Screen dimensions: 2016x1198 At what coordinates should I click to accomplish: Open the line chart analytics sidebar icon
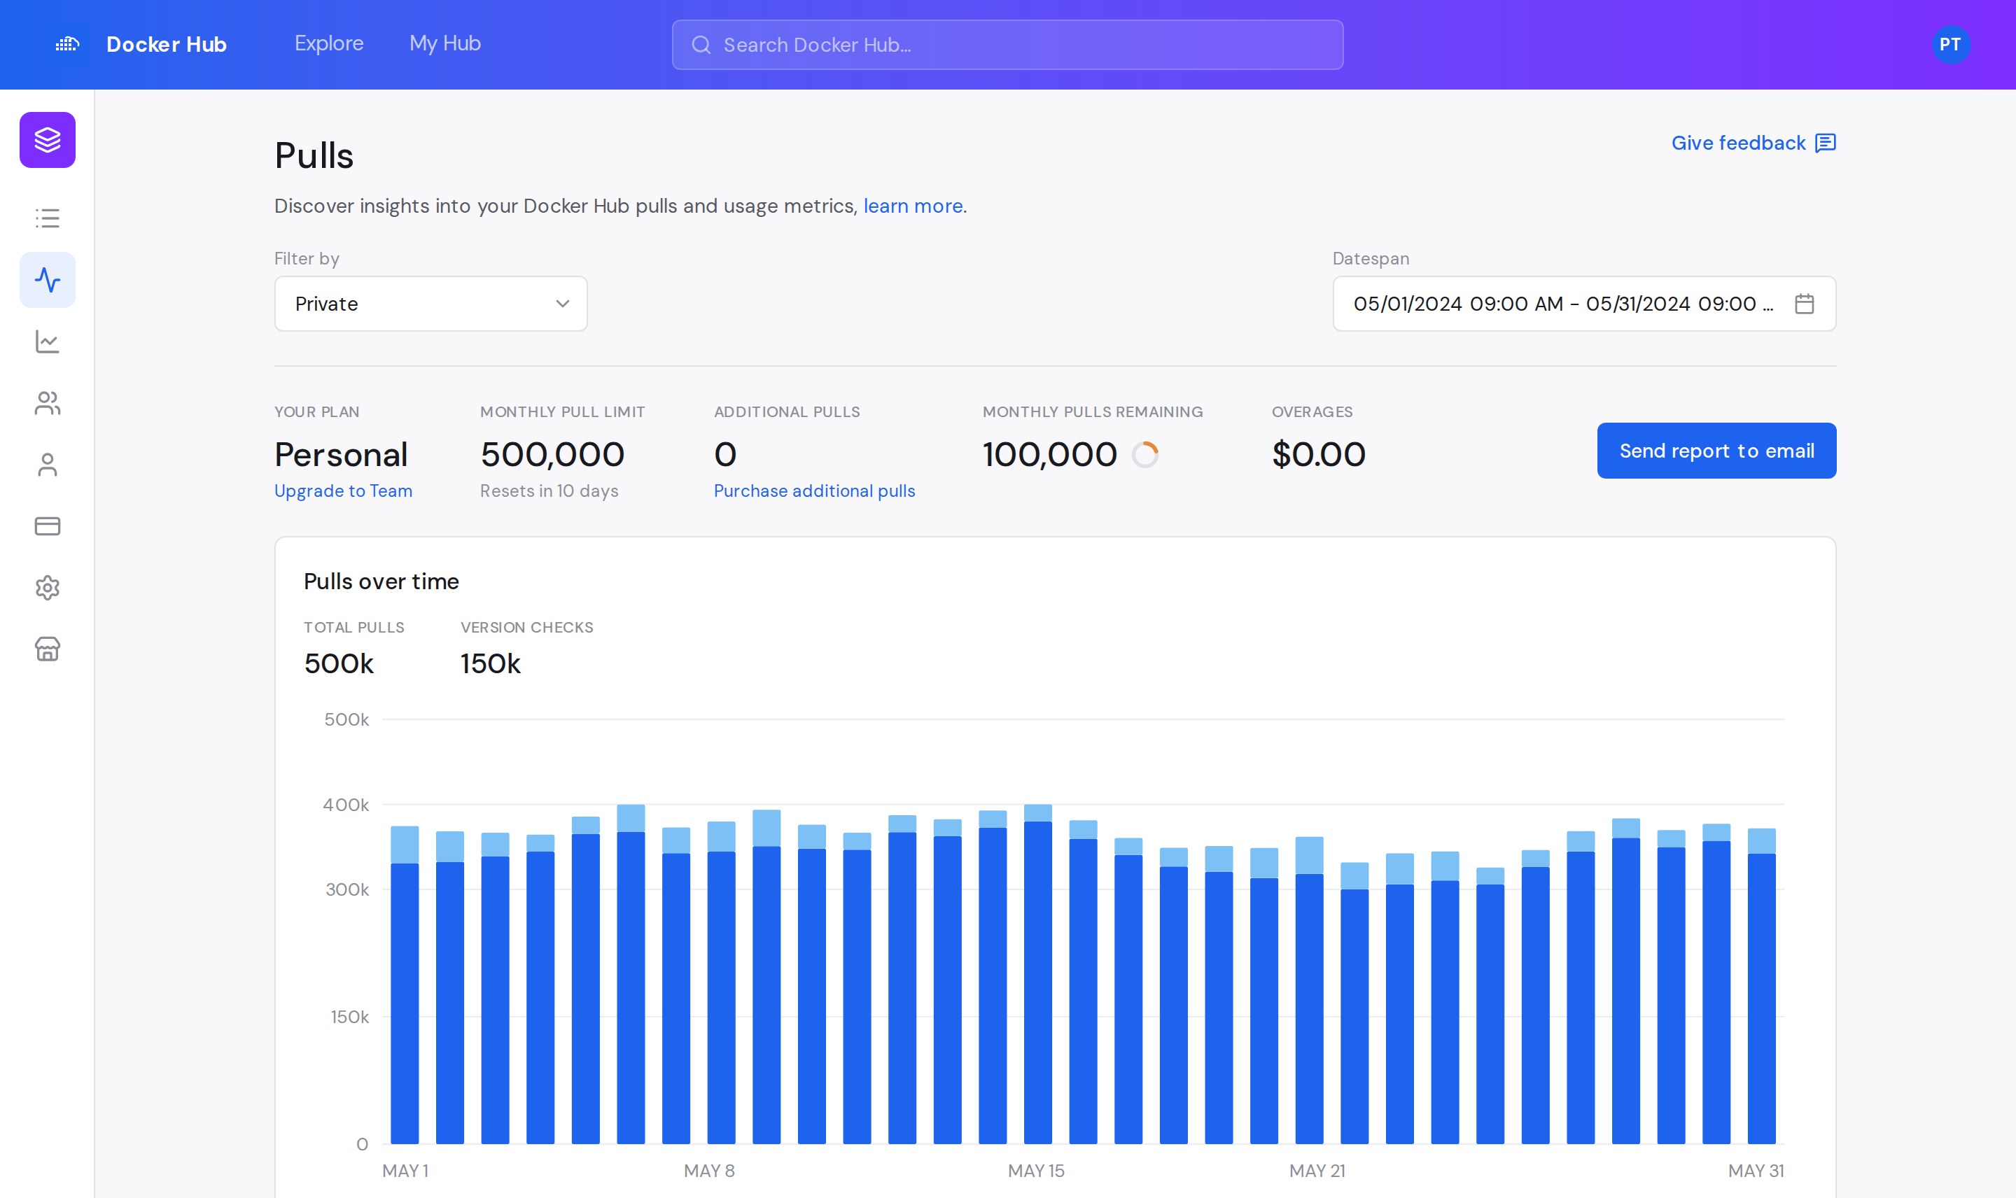(48, 341)
